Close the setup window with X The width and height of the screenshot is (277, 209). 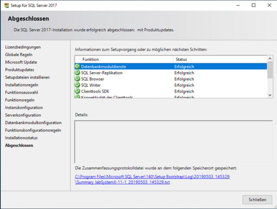coord(269,5)
